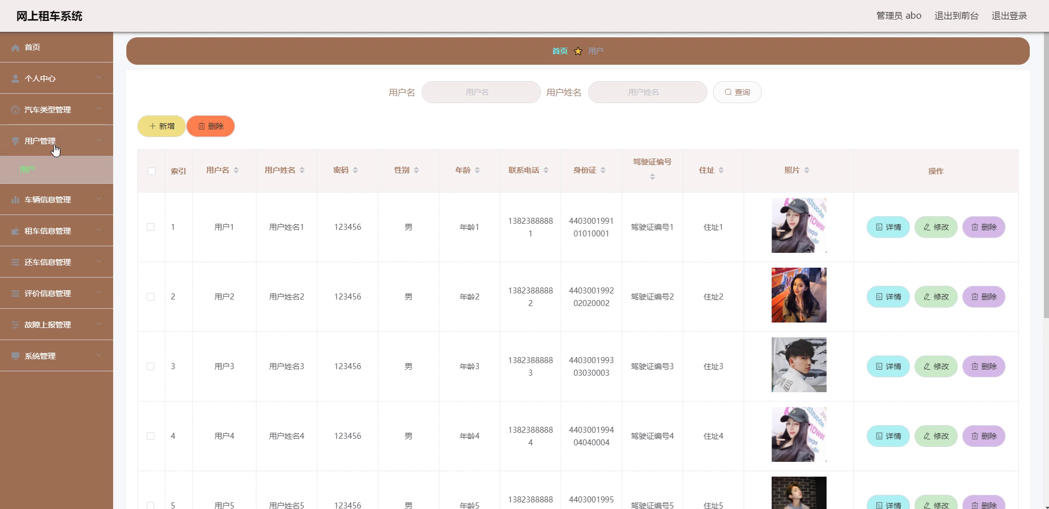Expand the 汽车类型管理 menu chevron

(99, 109)
